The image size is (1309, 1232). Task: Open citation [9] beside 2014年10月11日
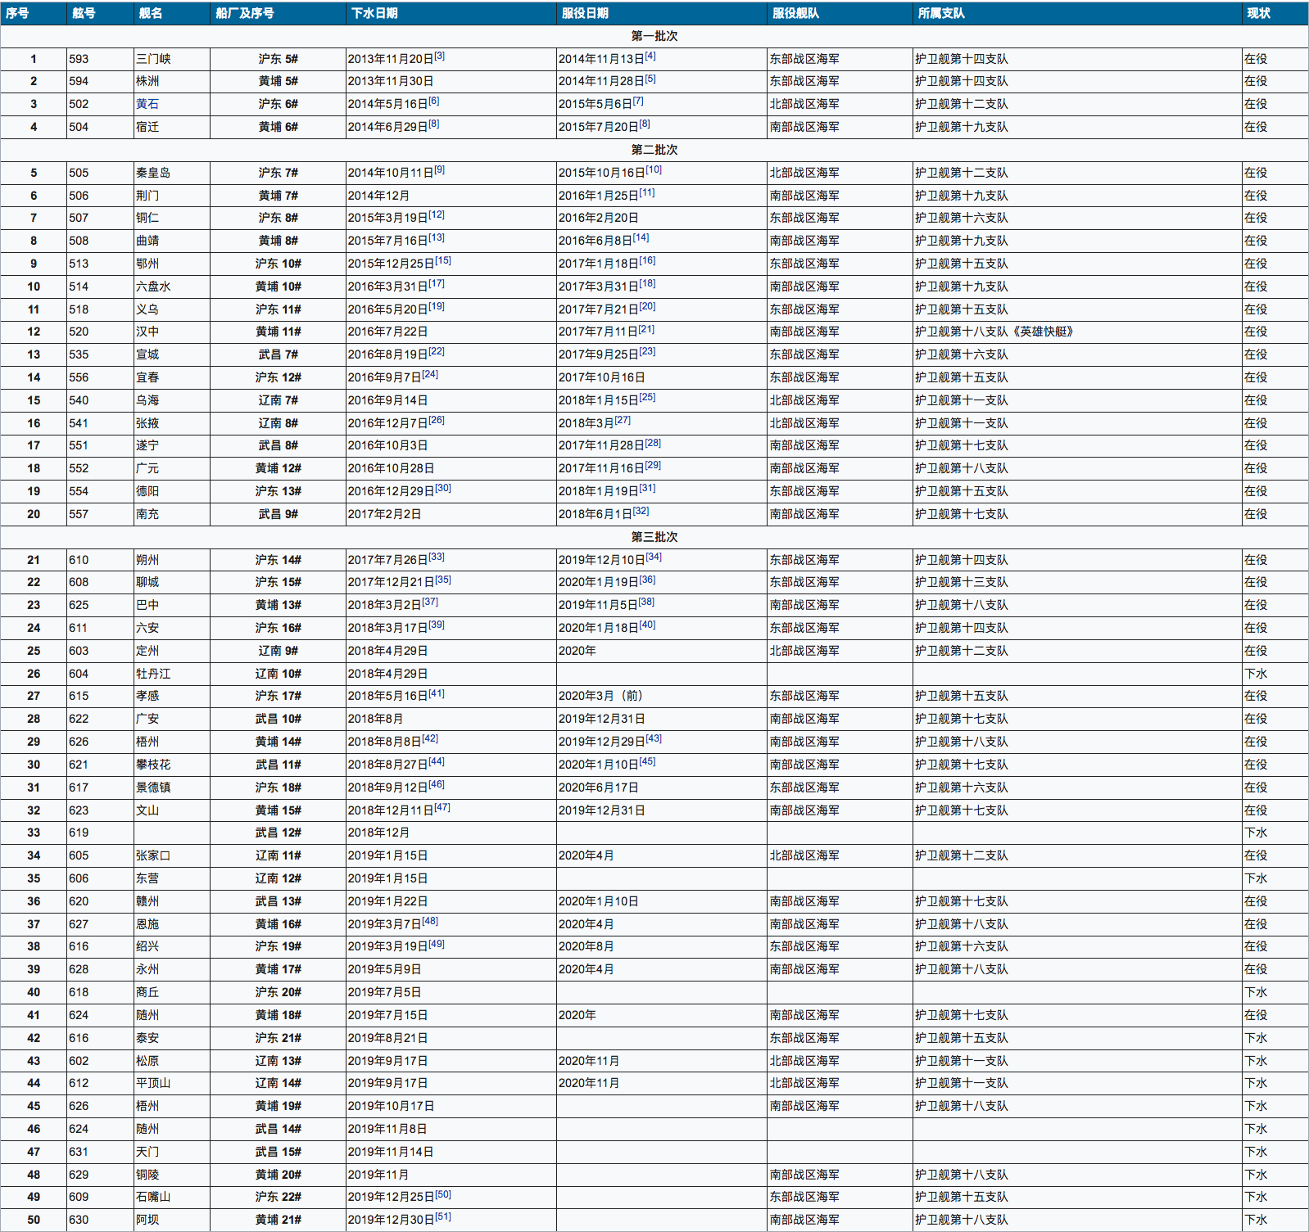tap(439, 170)
